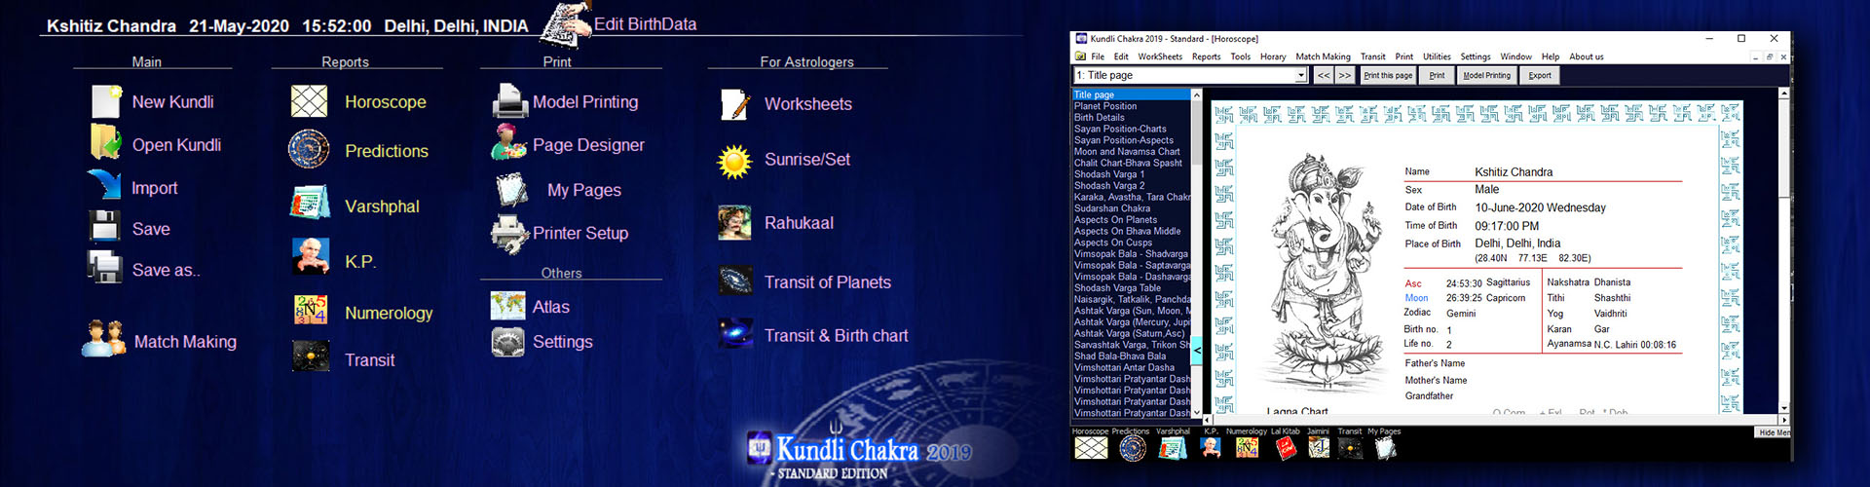Select 'Moon and Navamsa Chart' in page list

click(1132, 152)
